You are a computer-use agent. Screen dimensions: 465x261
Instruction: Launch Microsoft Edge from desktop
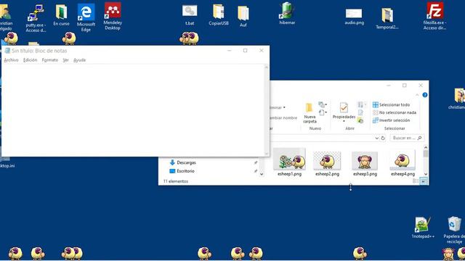coord(86,17)
